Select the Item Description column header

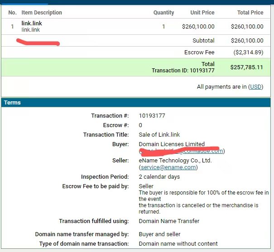click(42, 13)
